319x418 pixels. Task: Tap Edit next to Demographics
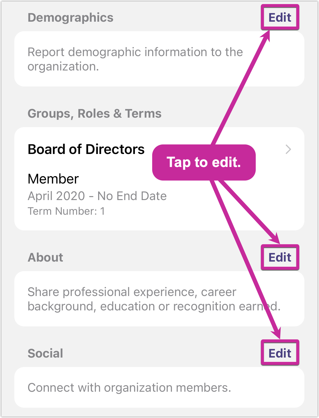280,17
